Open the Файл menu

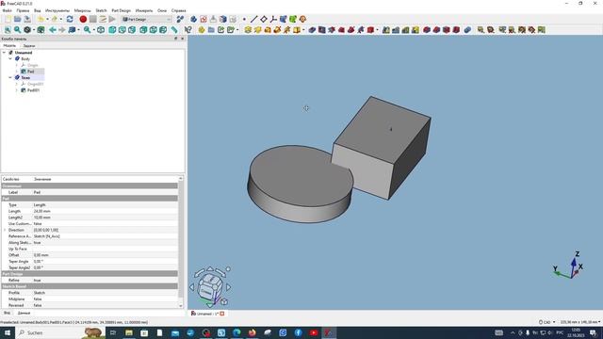[x=7, y=10]
